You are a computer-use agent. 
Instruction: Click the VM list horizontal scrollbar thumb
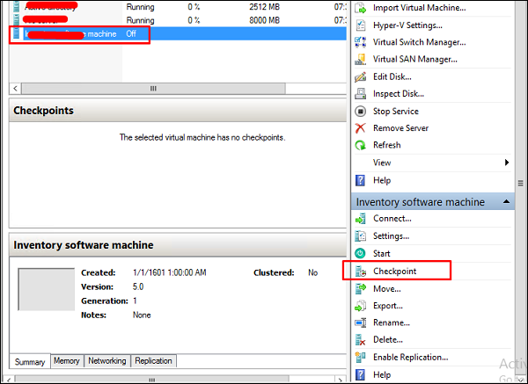pyautogui.click(x=153, y=89)
